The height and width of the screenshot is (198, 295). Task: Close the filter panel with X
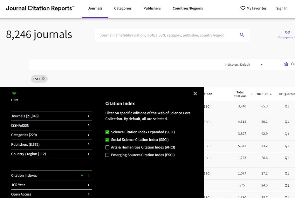[195, 94]
